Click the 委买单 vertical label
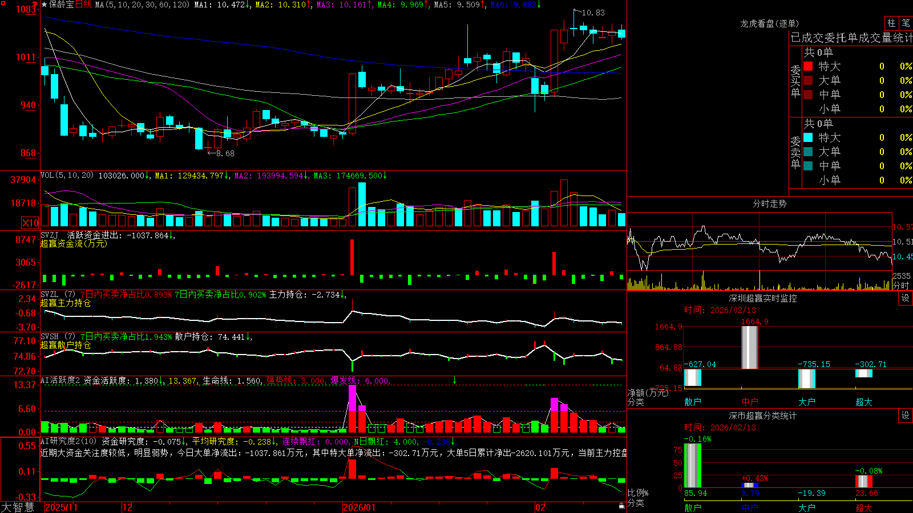The width and height of the screenshot is (913, 513). tap(795, 81)
